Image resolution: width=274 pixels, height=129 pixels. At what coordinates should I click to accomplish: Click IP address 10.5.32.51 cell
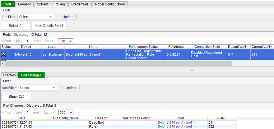tap(177, 54)
